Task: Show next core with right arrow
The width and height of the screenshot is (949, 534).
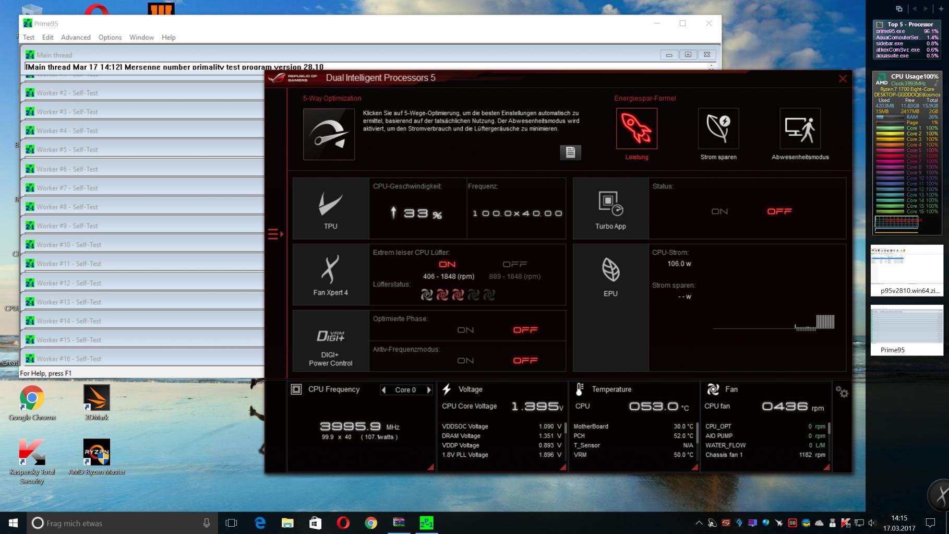Action: [429, 390]
